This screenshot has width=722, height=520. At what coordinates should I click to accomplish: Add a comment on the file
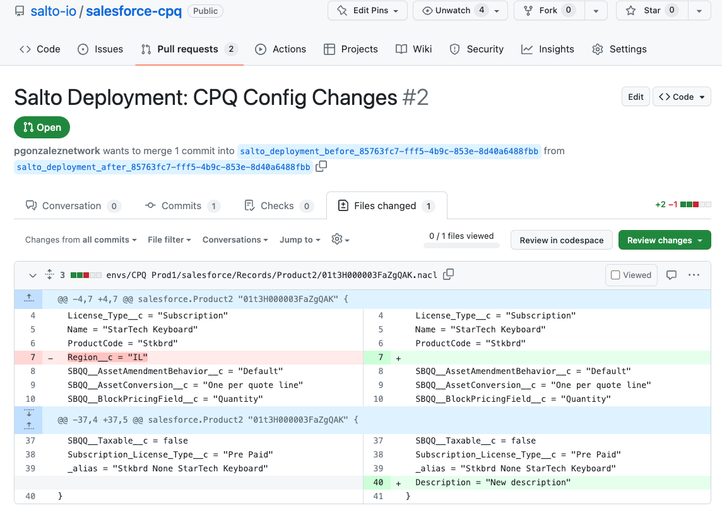[672, 275]
